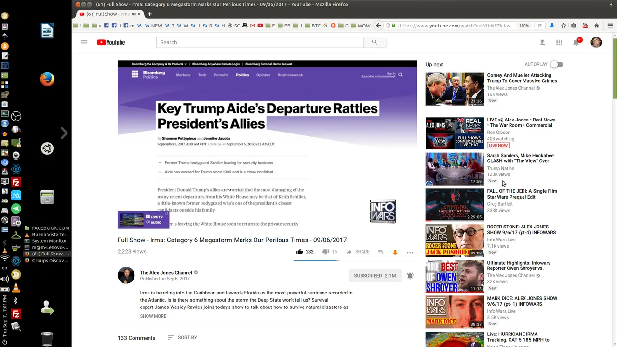Open Best of Owen Shroyer video thumbnail

click(x=455, y=277)
